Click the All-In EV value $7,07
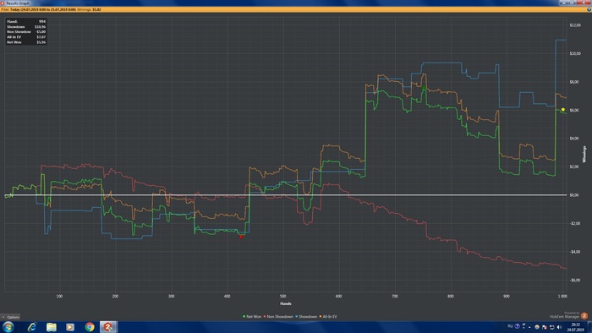592x333 pixels. (41, 37)
